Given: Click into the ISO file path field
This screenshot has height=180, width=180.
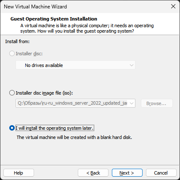Looking at the screenshot, I should 72,103.
